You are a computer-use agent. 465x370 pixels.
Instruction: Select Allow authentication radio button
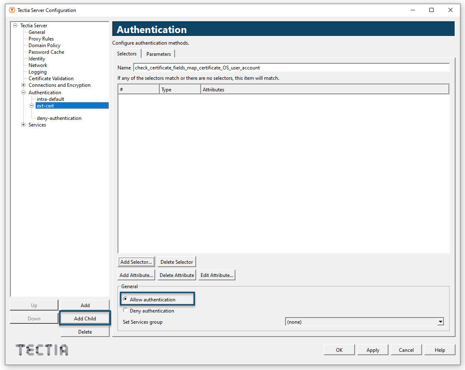tap(125, 299)
